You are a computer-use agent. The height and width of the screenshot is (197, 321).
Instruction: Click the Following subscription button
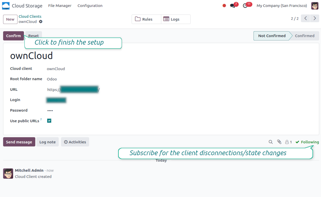307,142
